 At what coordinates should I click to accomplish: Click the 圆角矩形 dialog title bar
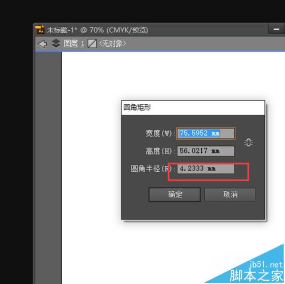pyautogui.click(x=193, y=108)
